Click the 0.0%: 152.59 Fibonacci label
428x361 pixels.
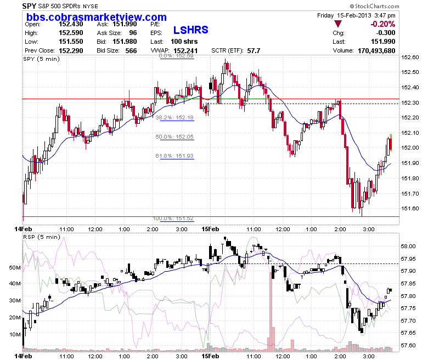tap(176, 56)
